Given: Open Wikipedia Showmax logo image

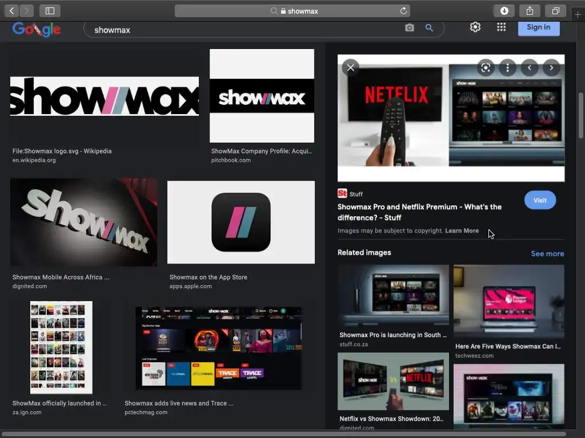Looking at the screenshot, I should (x=105, y=96).
